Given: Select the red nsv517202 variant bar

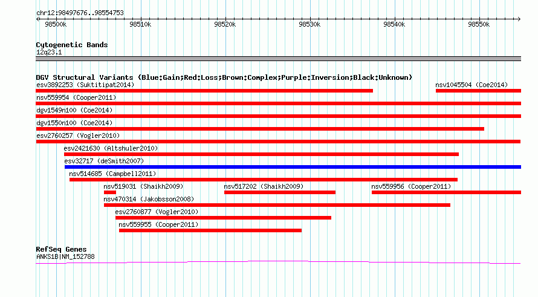Looking at the screenshot, I should pos(280,192).
